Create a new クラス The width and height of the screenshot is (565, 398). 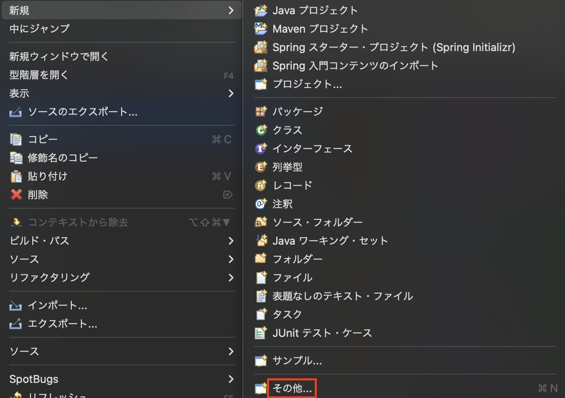(288, 130)
